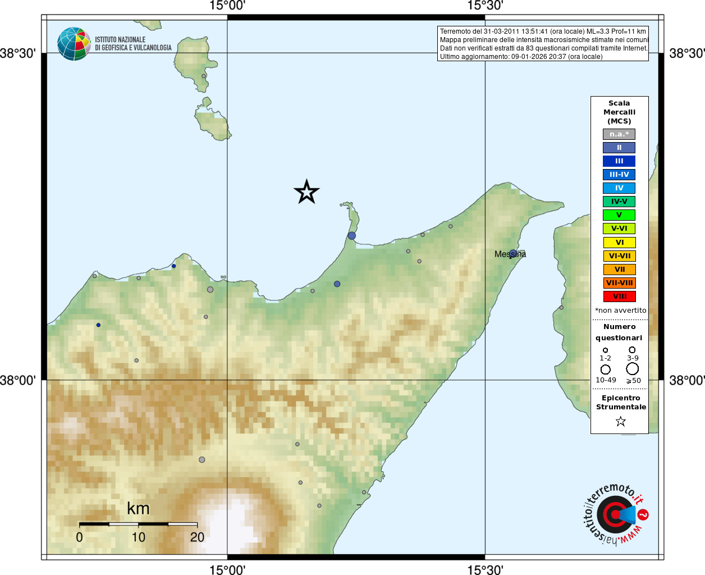Click the ≥50 questionnaire circle in legend

click(x=633, y=369)
